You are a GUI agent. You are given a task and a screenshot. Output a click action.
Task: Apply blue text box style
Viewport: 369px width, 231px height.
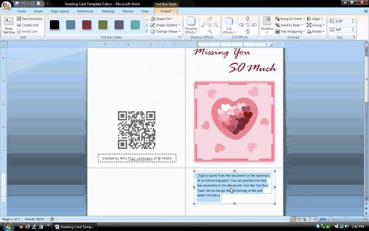coord(71,25)
